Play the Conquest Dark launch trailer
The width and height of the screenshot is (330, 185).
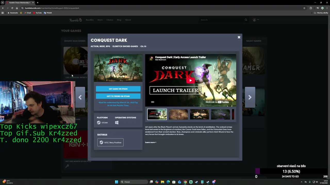[191, 80]
